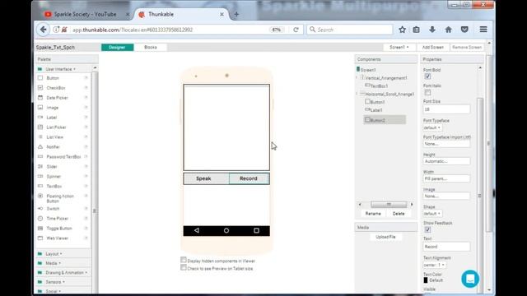Go to Firefox home page icon

pos(448,30)
